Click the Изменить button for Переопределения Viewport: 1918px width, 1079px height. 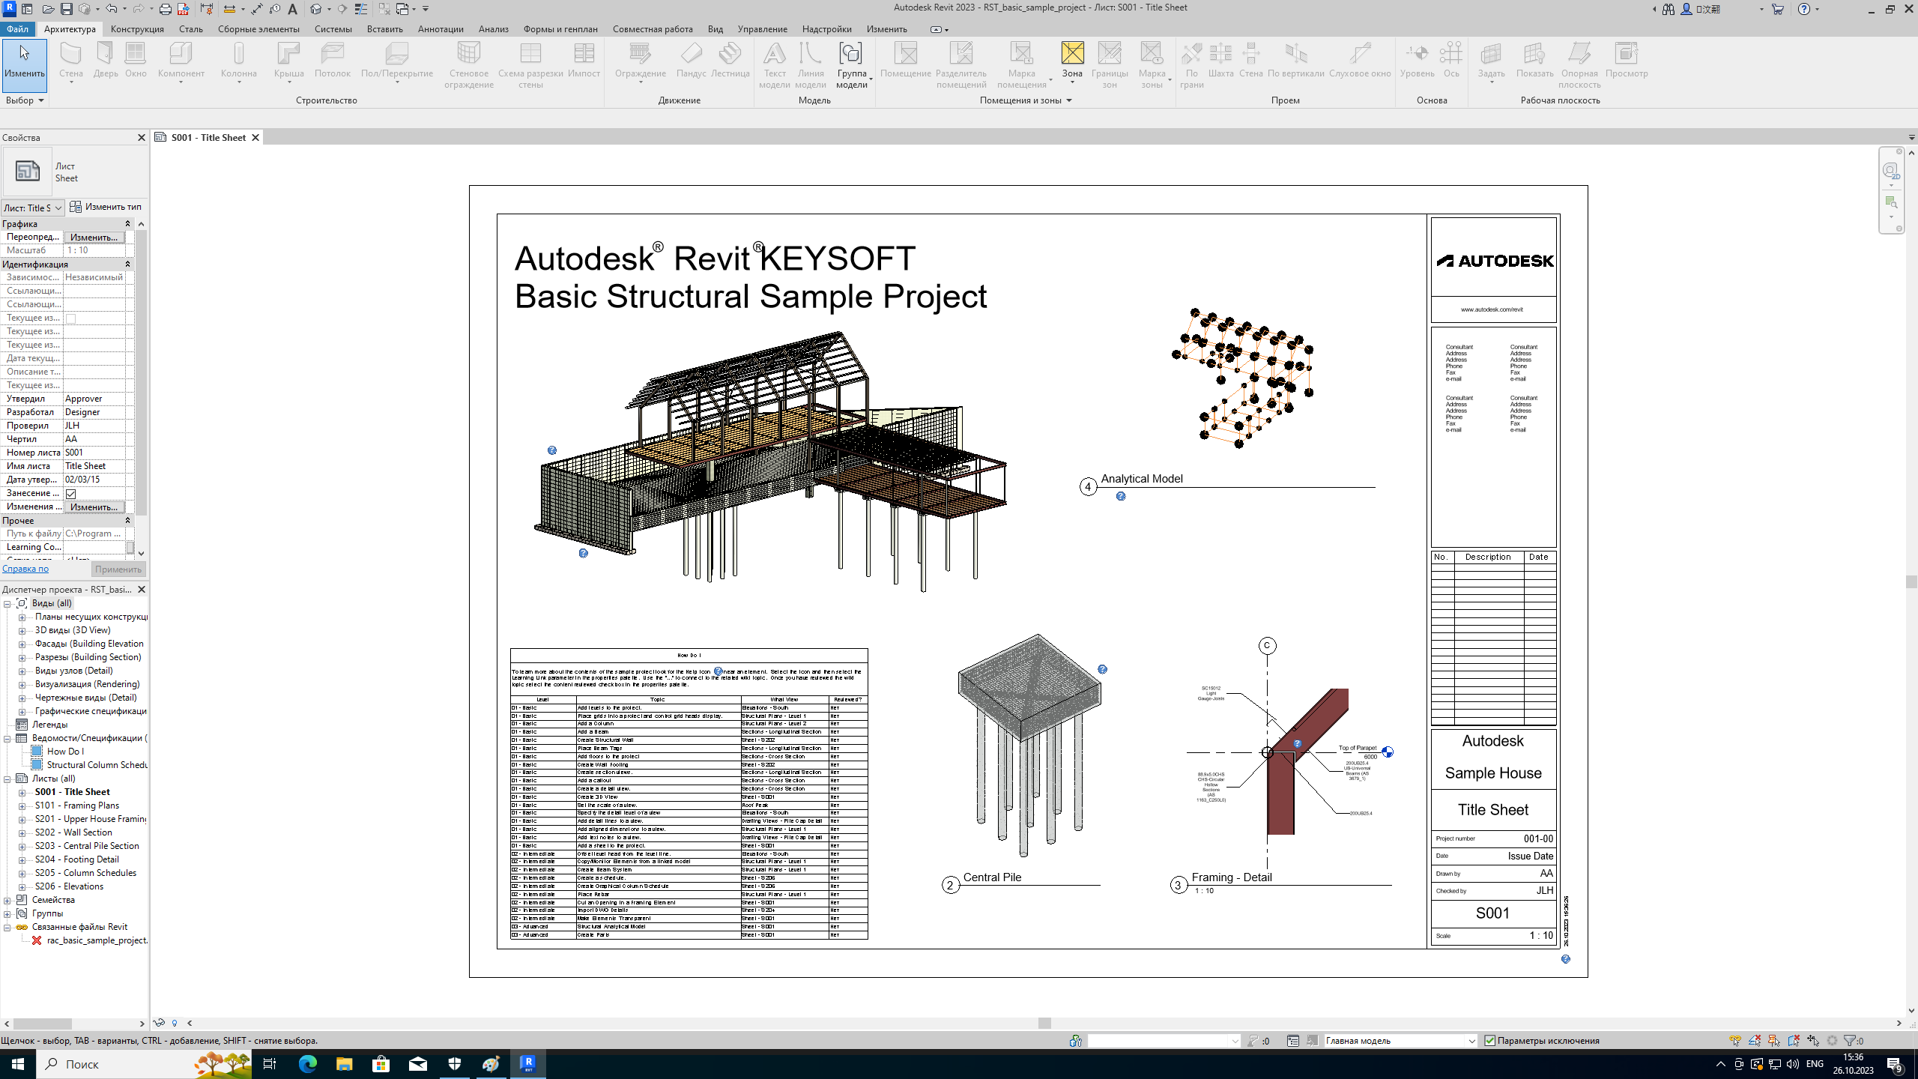point(94,238)
